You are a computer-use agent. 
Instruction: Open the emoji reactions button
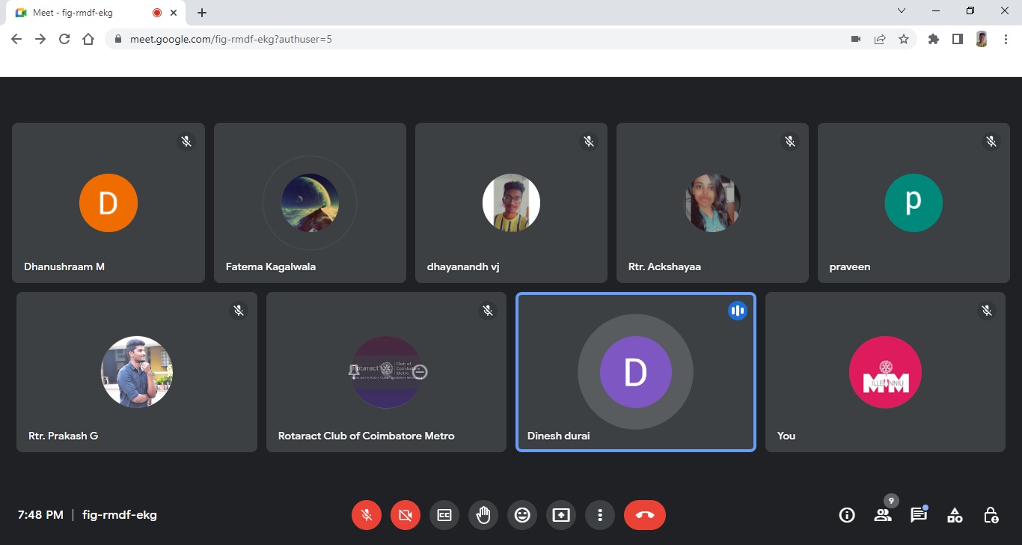tap(522, 515)
